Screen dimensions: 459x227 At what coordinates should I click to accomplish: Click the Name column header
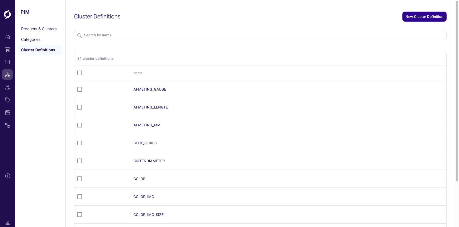tap(138, 73)
